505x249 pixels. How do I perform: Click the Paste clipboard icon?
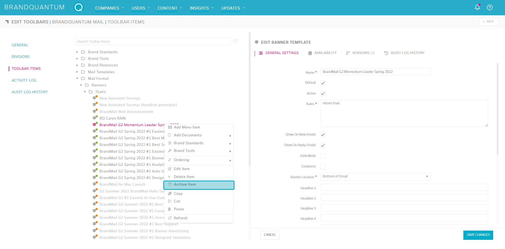point(169,209)
